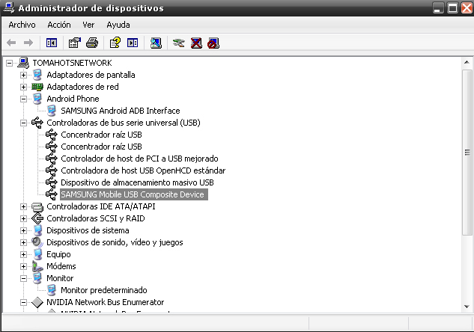Open the Ayuda menu
This screenshot has height=332, width=474.
(x=118, y=25)
